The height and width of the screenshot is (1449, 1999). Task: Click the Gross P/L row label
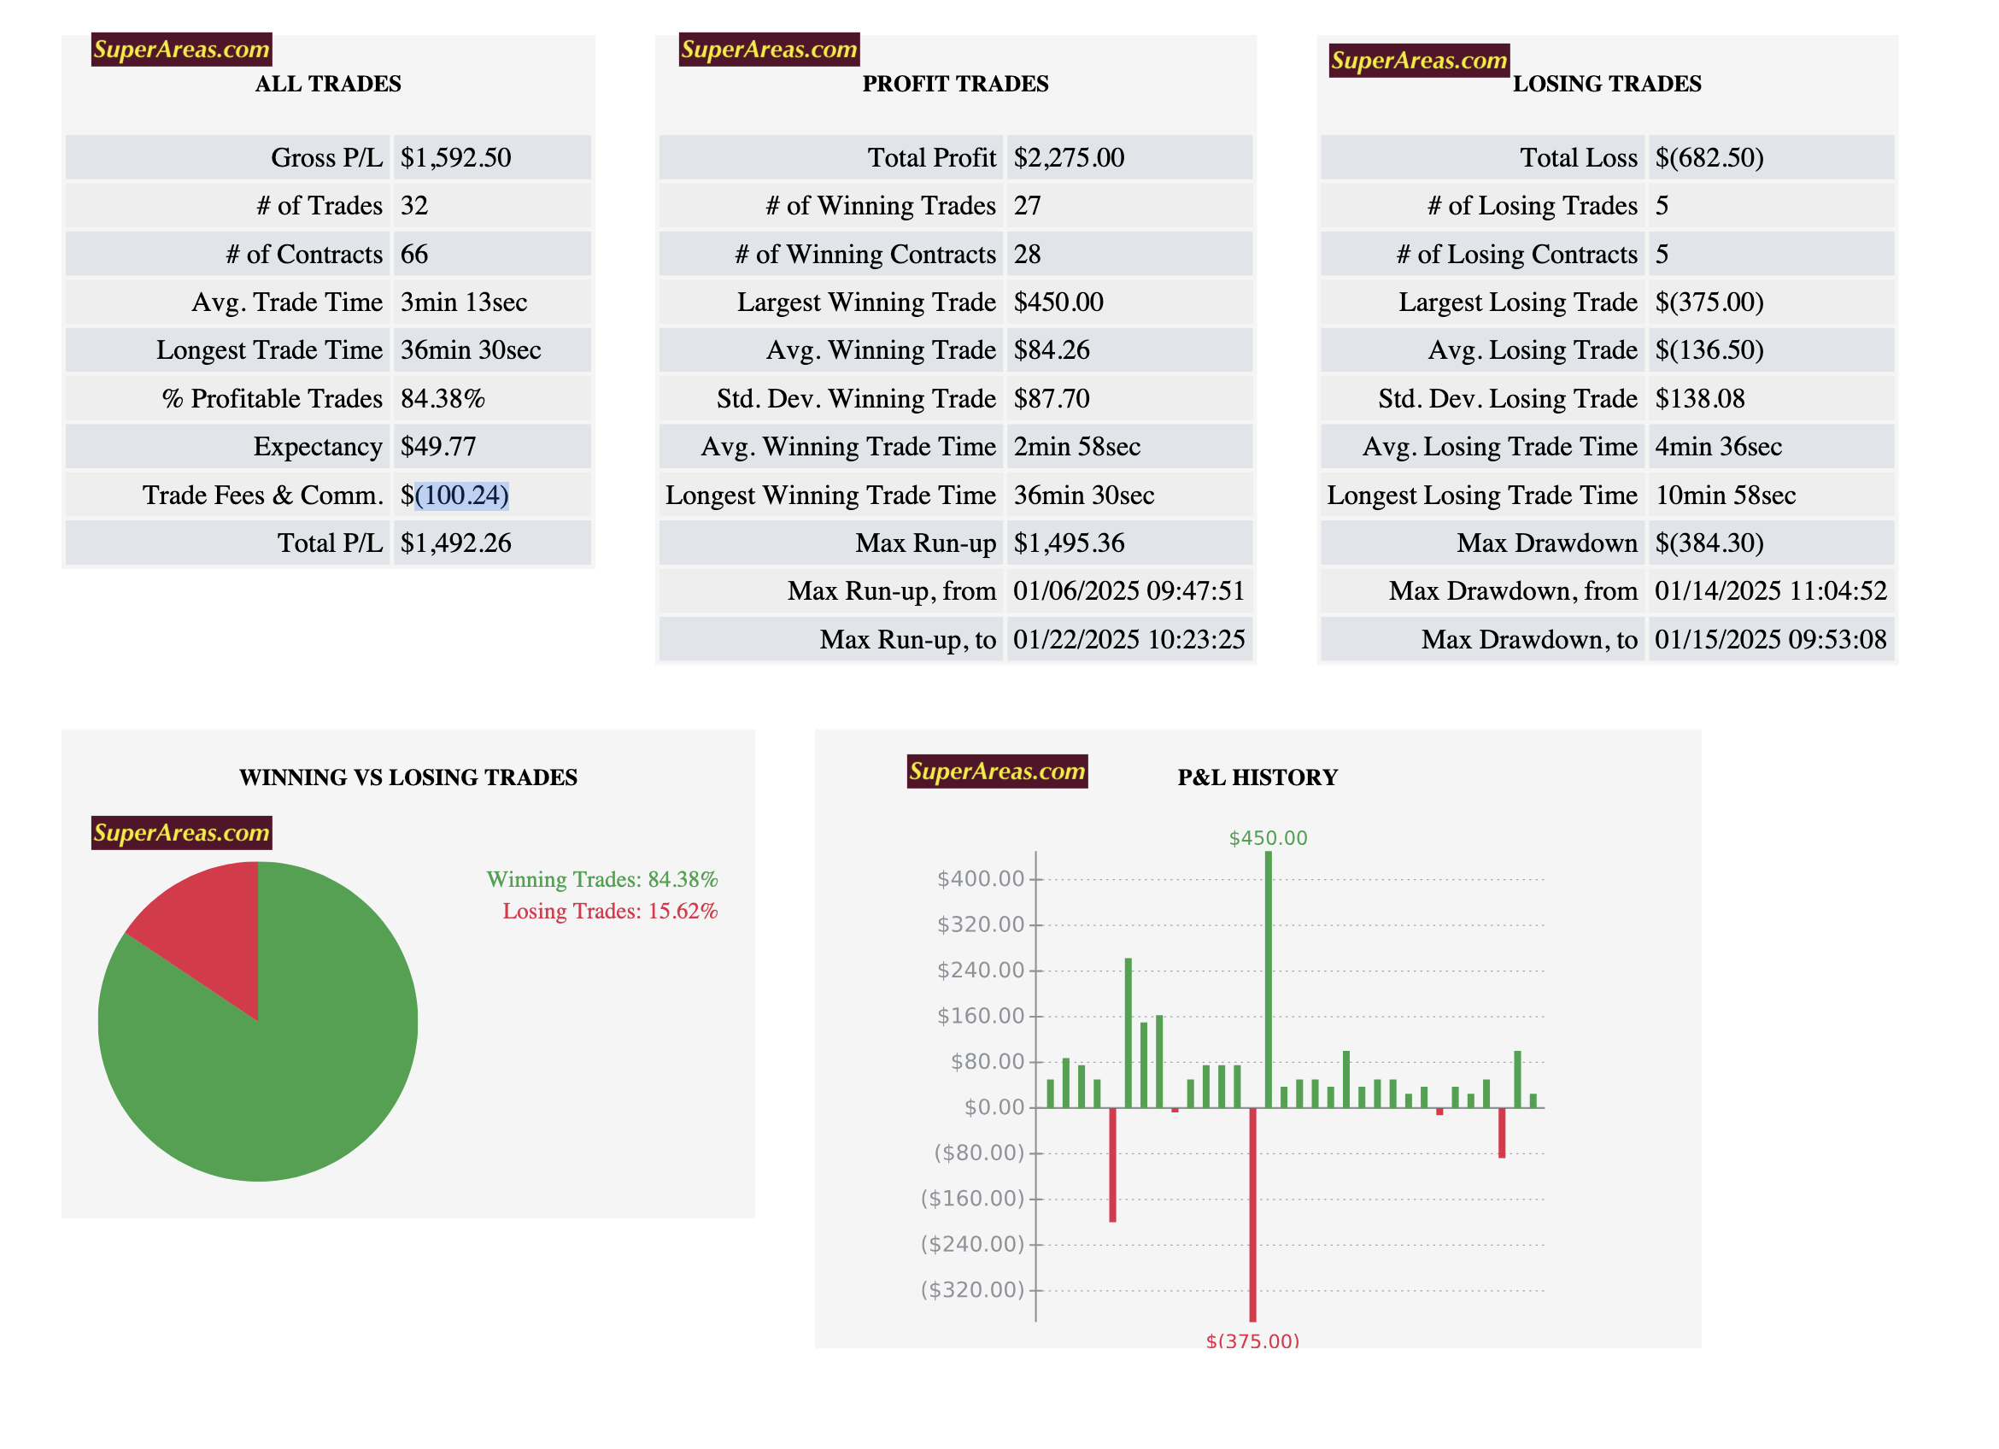[x=327, y=158]
